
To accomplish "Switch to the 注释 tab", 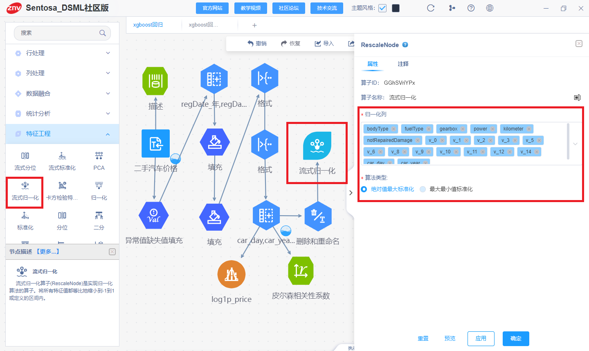I will 403,64.
